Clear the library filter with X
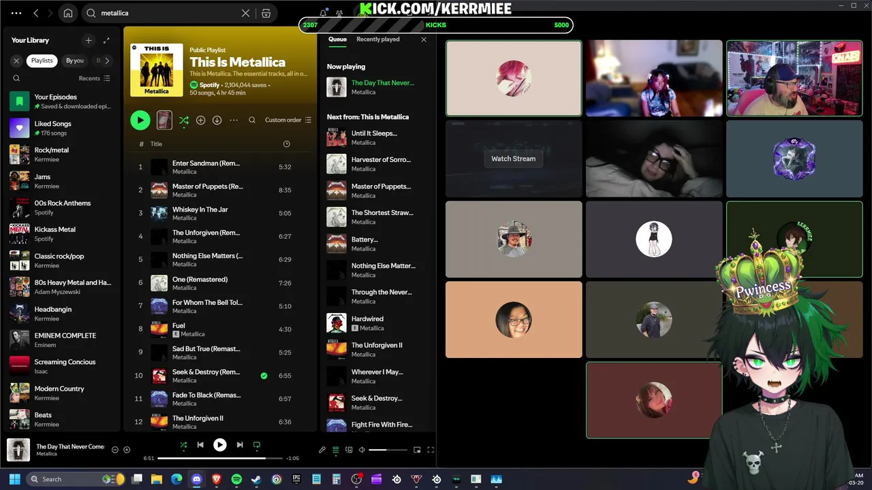Viewport: 872px width, 490px height. (17, 61)
